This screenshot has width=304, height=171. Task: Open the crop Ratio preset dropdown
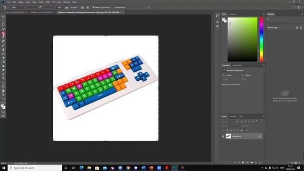tap(19, 8)
